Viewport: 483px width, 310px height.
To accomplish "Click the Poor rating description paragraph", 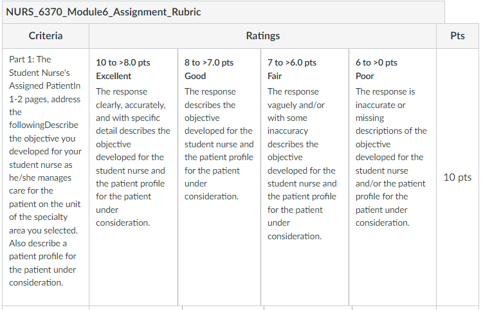I will pos(391,157).
